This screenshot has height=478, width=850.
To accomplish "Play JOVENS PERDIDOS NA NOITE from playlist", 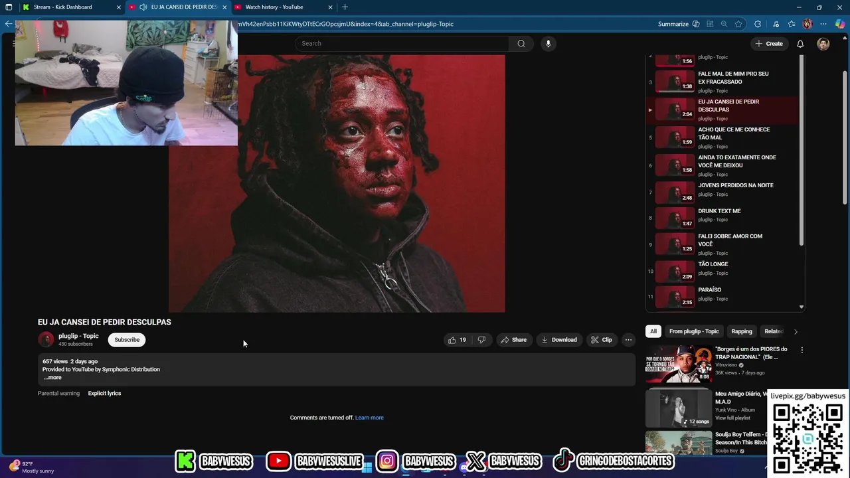I will pos(724,193).
